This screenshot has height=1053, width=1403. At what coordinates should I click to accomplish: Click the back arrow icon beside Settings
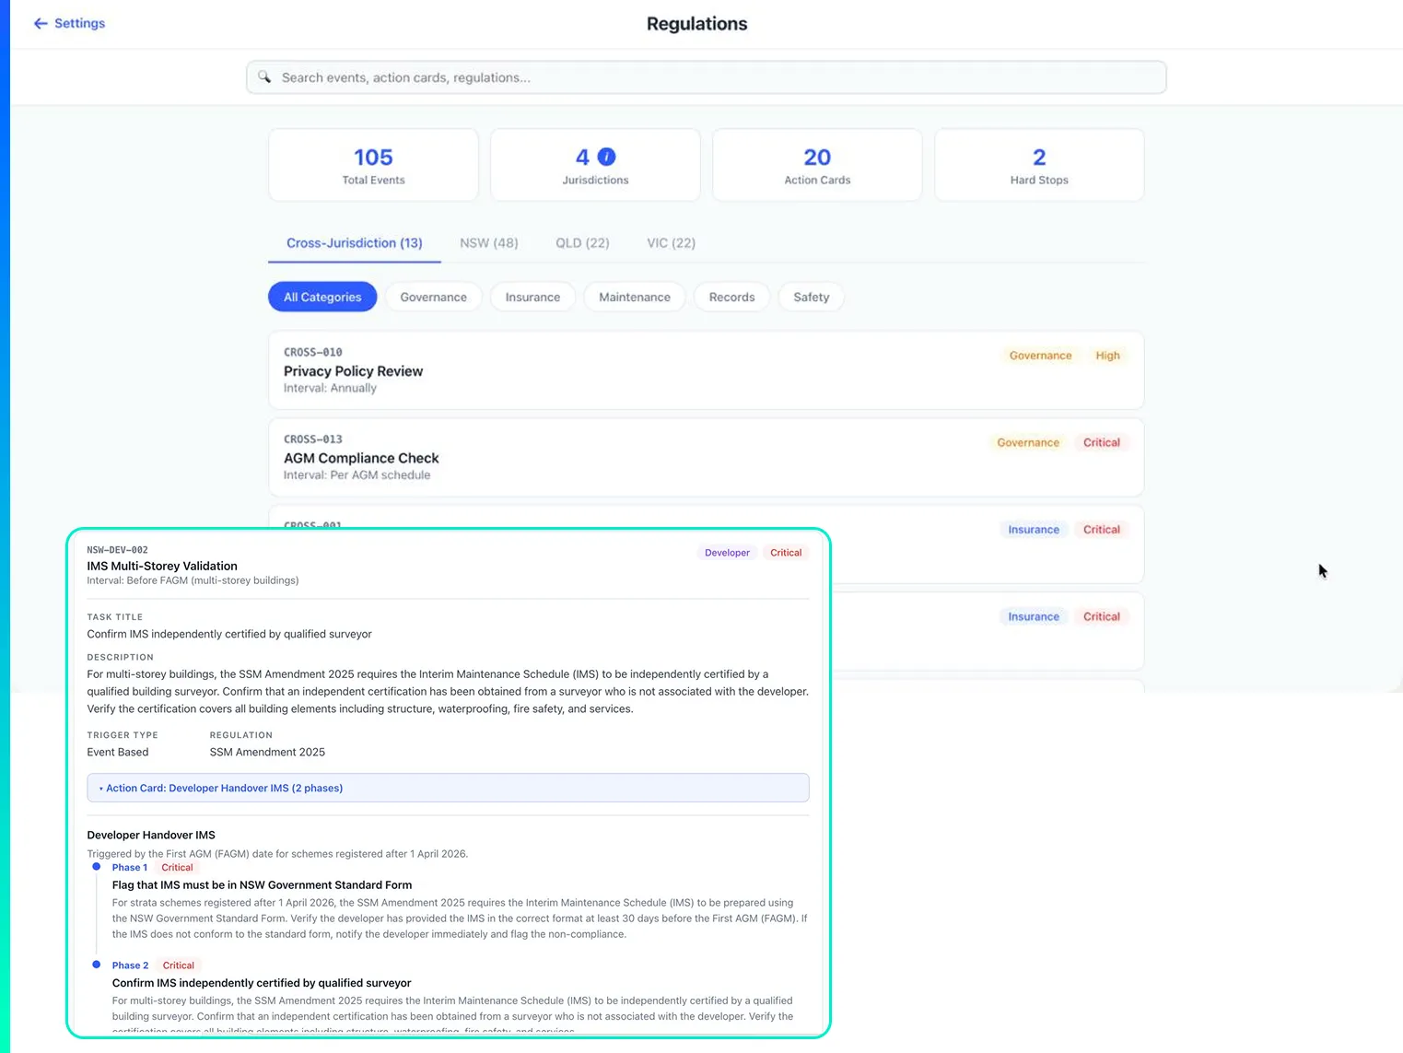pos(41,23)
